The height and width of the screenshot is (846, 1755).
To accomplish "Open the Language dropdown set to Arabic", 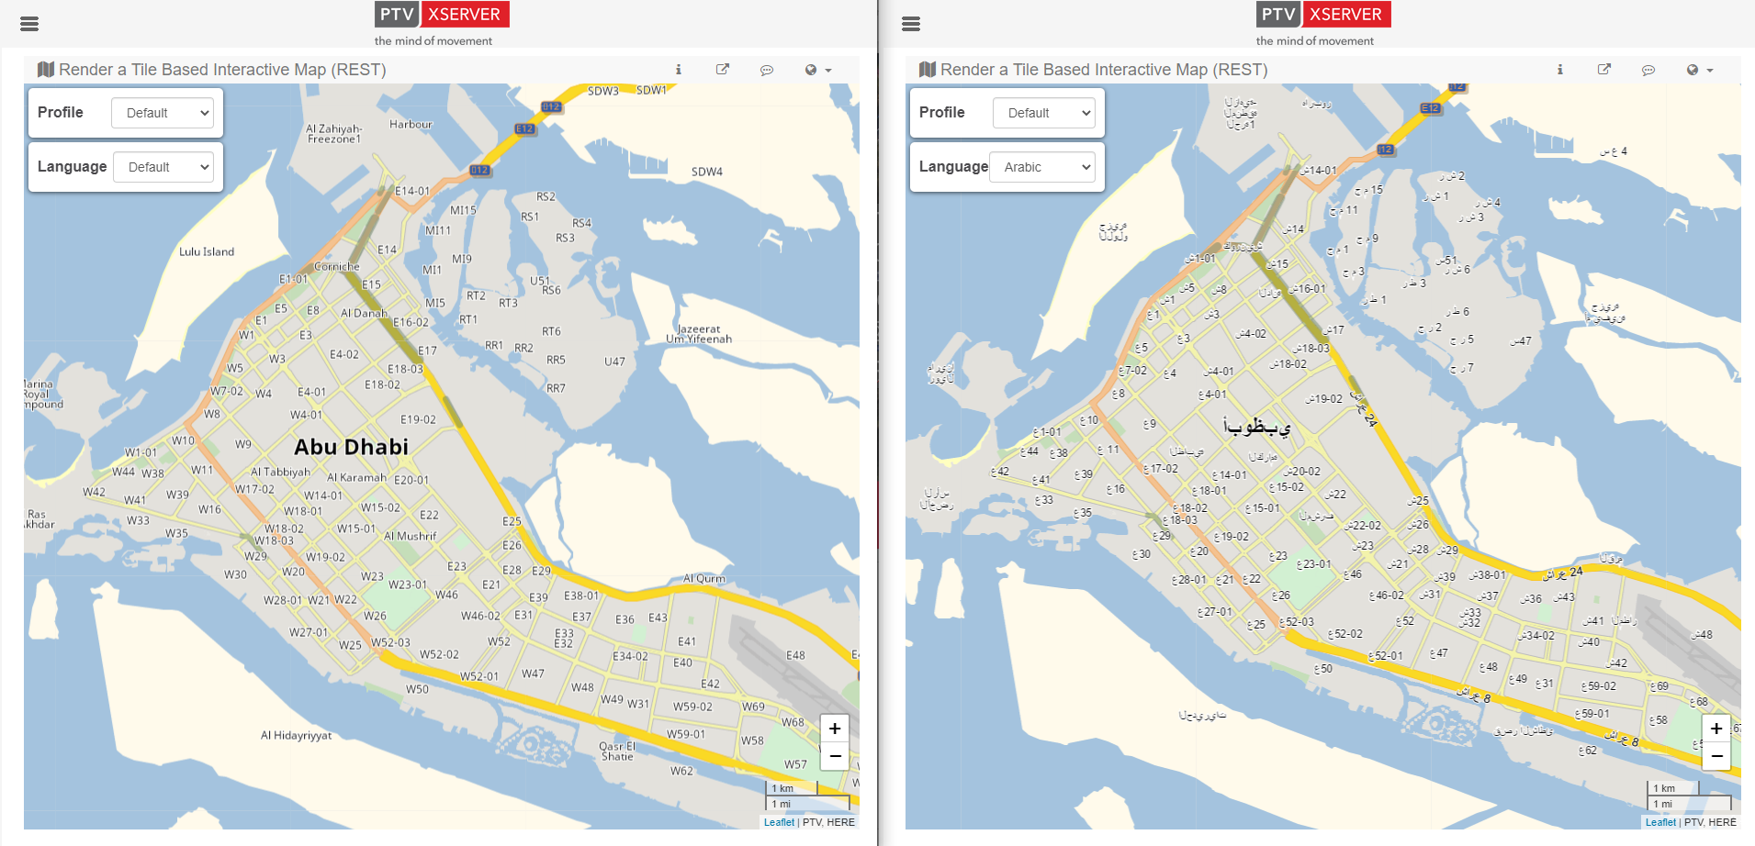I will point(1042,167).
